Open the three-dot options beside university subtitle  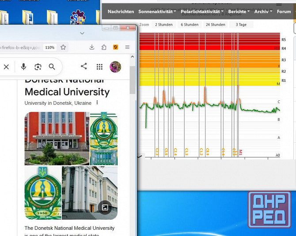97,103
